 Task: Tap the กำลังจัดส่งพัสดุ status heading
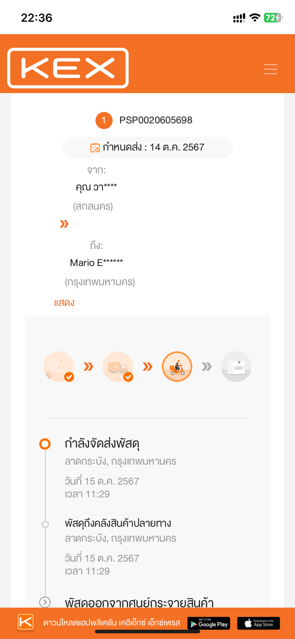[x=102, y=444]
